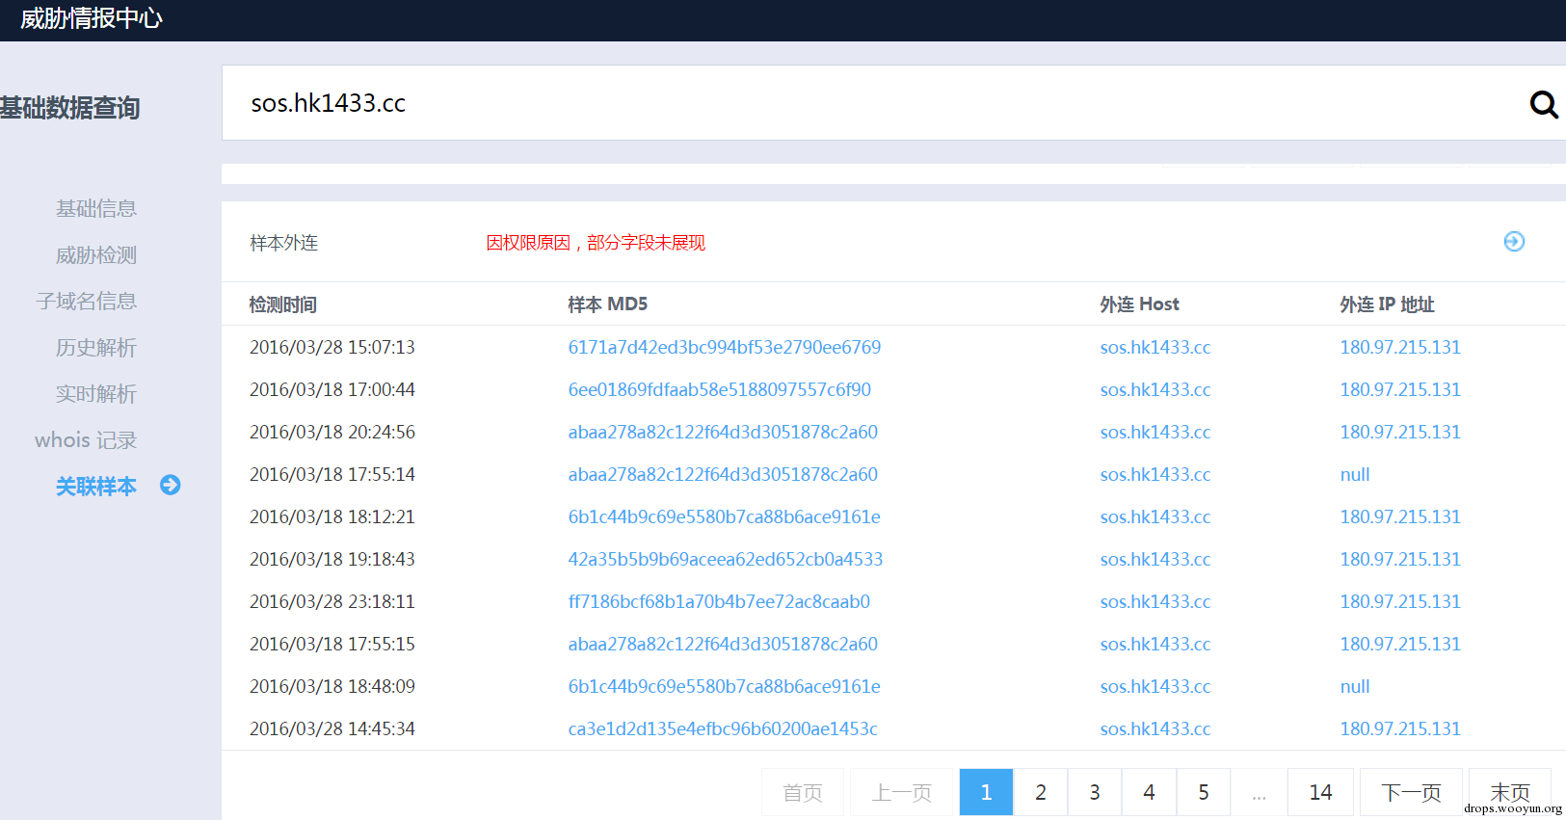1566x820 pixels.
Task: Click the search magnifier icon
Action: (x=1544, y=104)
